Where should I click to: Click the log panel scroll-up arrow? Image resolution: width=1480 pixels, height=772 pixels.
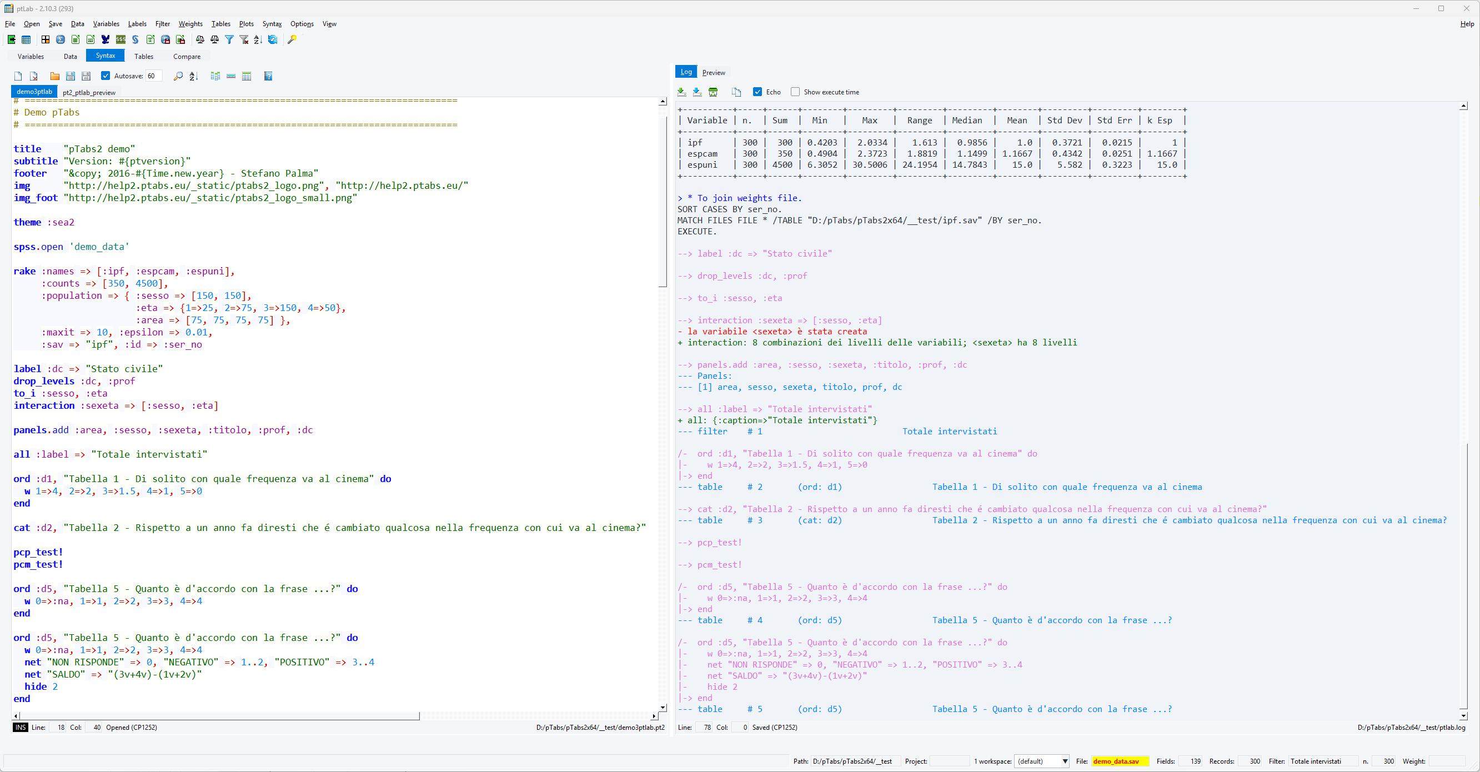point(1463,106)
